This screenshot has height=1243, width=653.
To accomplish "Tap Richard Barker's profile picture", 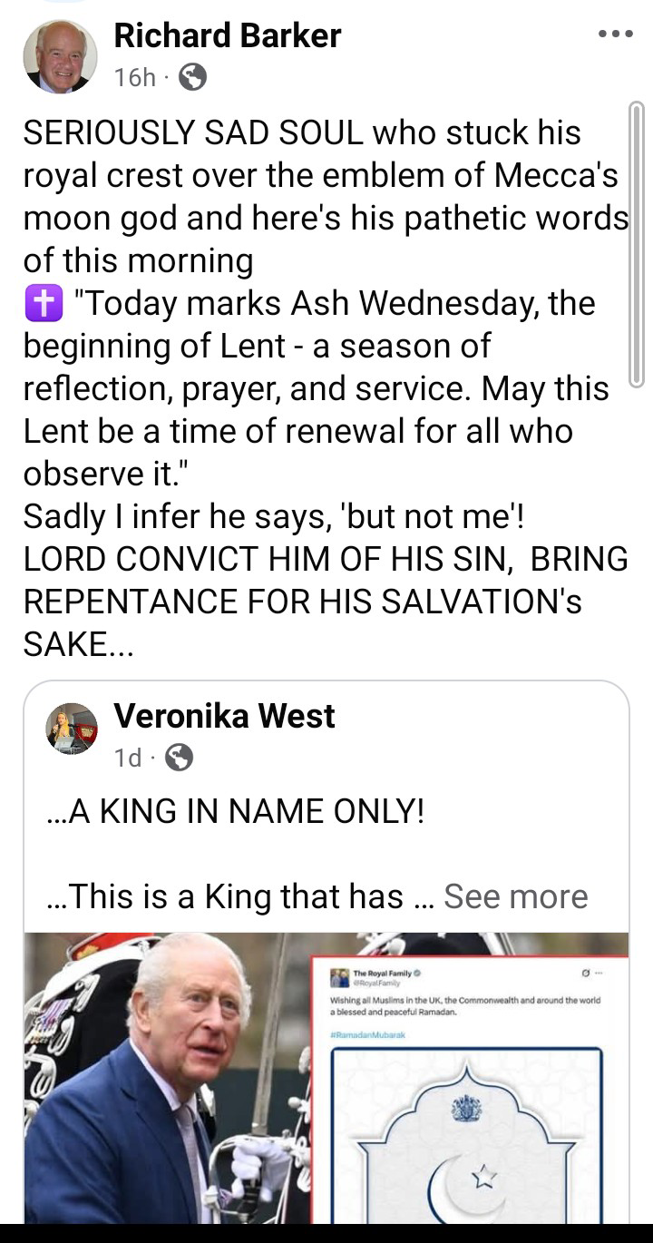I will click(60, 56).
